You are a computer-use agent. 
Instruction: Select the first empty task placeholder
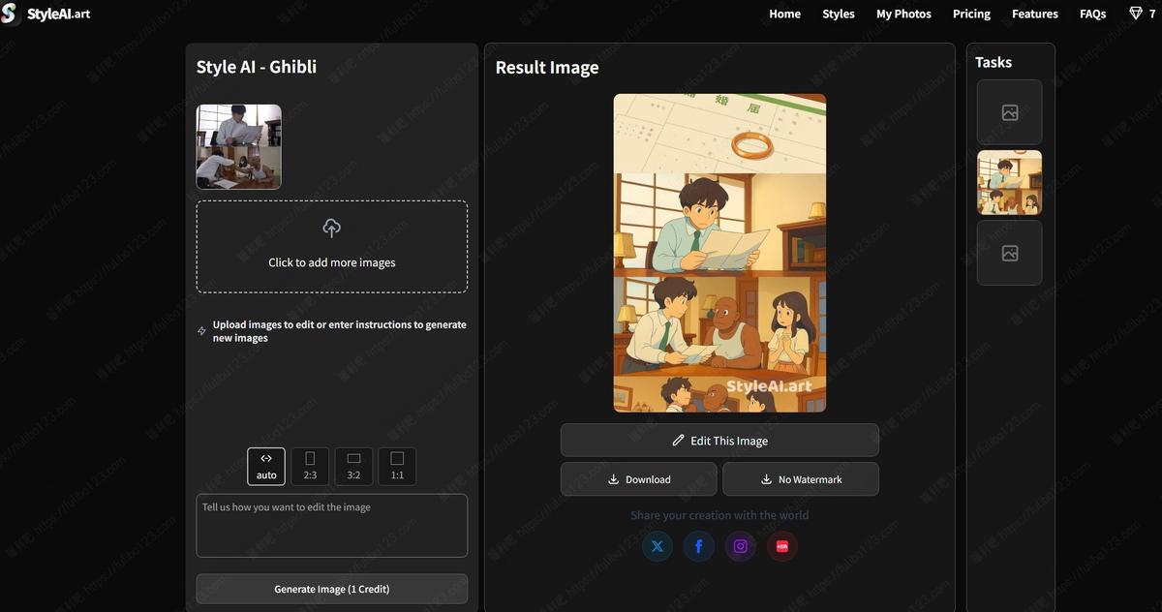tap(1010, 112)
